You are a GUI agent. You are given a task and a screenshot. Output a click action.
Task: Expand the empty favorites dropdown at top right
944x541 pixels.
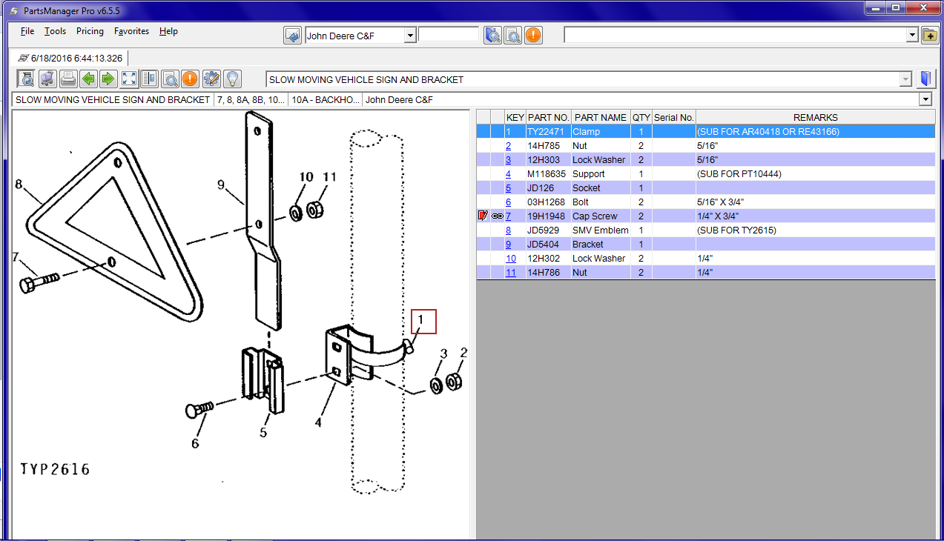[913, 36]
